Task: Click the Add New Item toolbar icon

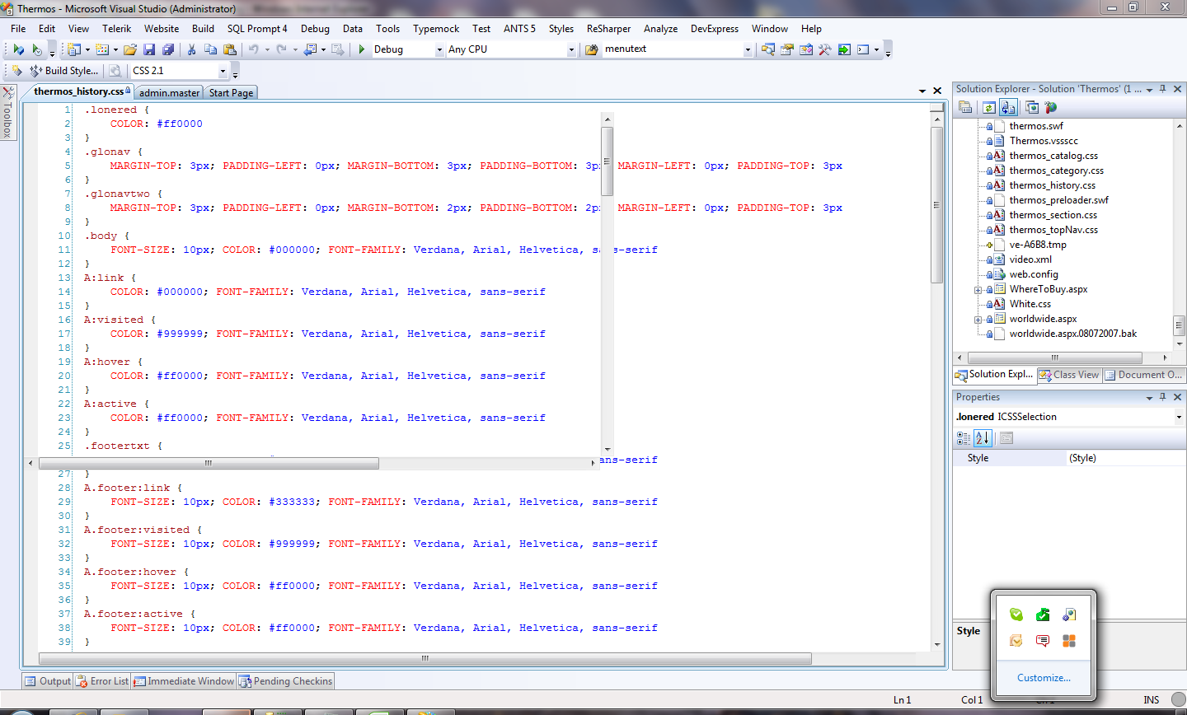Action: [x=102, y=49]
